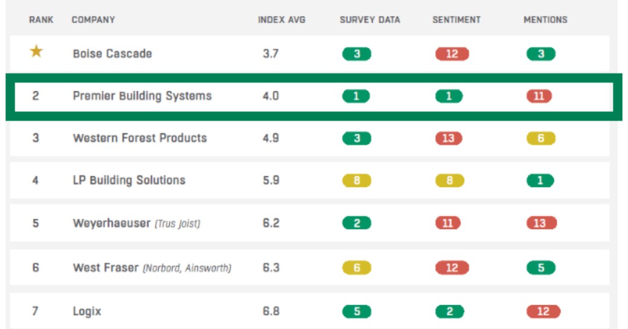Click LP Building Solutions mentions badge 1

click(x=540, y=181)
